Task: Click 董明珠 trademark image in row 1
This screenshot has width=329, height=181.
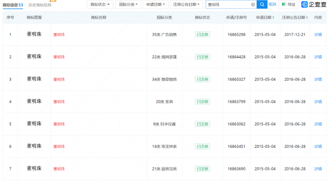Action: tap(34, 34)
